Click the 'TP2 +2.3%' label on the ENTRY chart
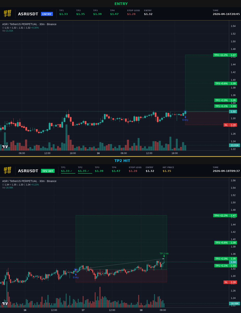 tap(221, 100)
